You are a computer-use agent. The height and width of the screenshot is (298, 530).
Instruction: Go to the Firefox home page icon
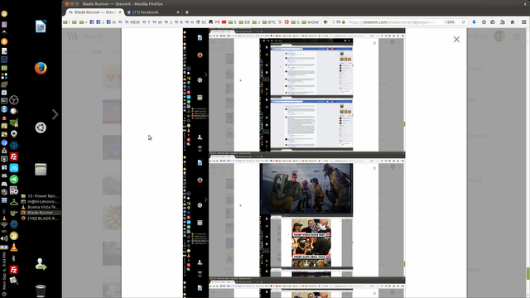click(513, 22)
